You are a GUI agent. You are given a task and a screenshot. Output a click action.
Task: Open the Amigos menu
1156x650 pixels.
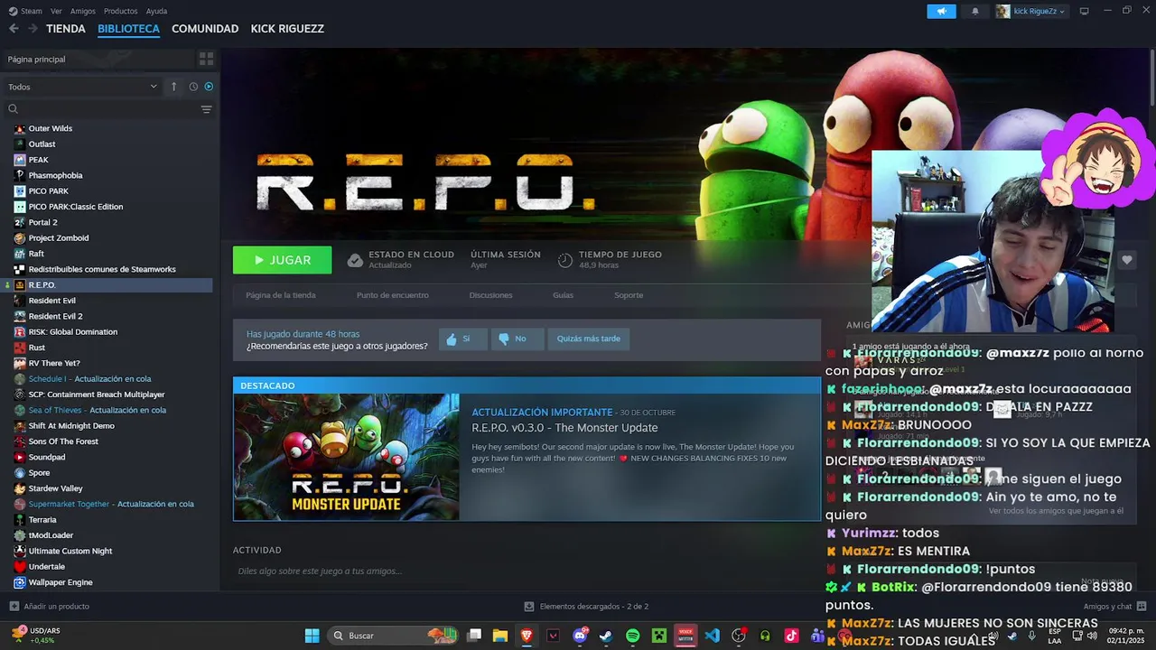pos(83,11)
